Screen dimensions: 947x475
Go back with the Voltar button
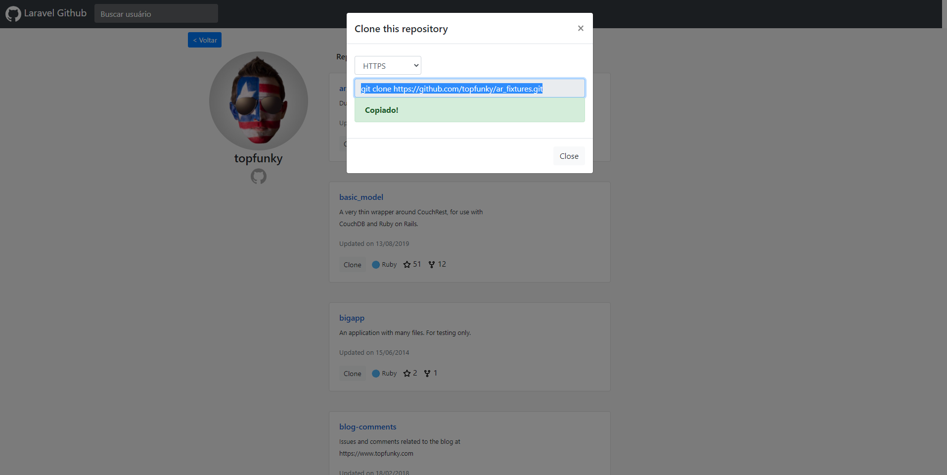[205, 40]
